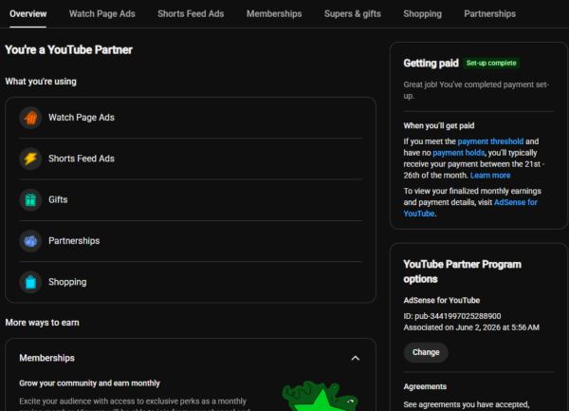Click the Shopping bag icon
569x411 pixels.
pos(30,282)
